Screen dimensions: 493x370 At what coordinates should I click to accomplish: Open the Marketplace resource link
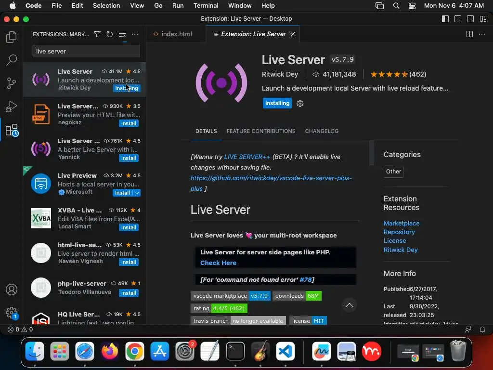coord(401,223)
